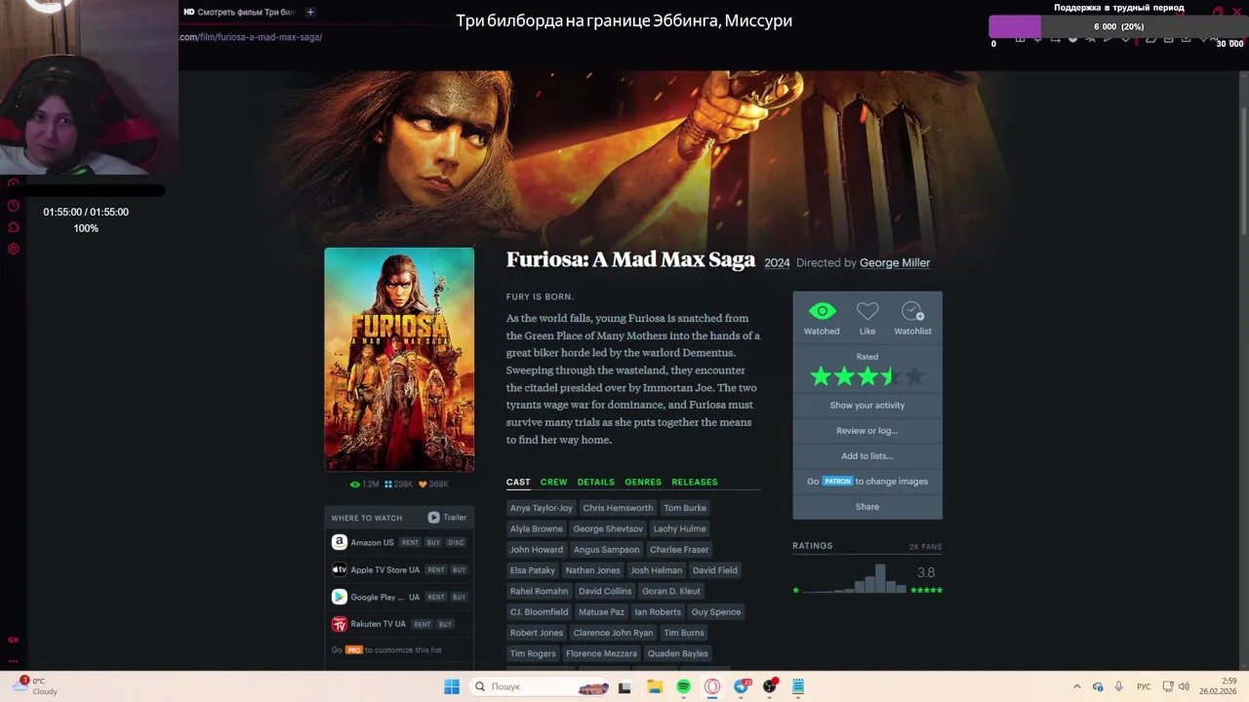Open Tom Burke cast page
This screenshot has width=1249, height=702.
point(685,508)
